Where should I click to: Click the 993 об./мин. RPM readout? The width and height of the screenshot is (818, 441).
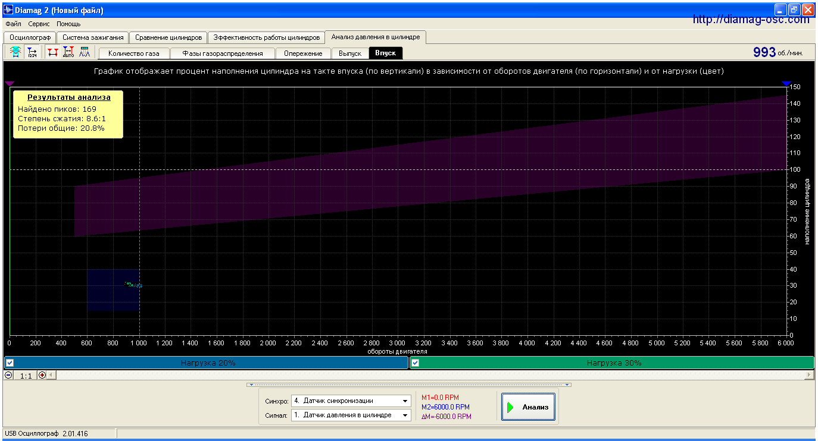[x=778, y=52]
